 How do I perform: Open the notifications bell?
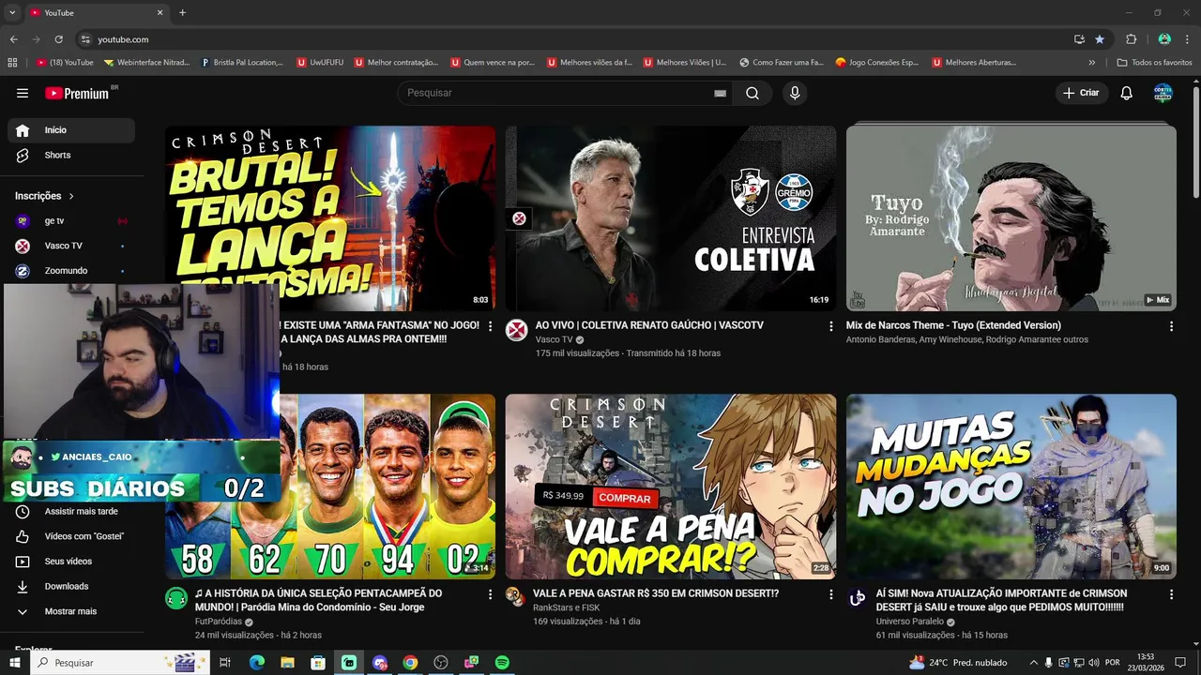coord(1127,93)
